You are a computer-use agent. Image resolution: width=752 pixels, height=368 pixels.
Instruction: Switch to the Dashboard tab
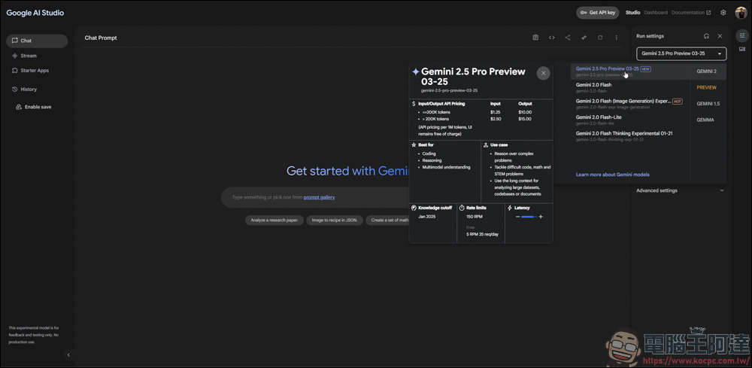(656, 13)
